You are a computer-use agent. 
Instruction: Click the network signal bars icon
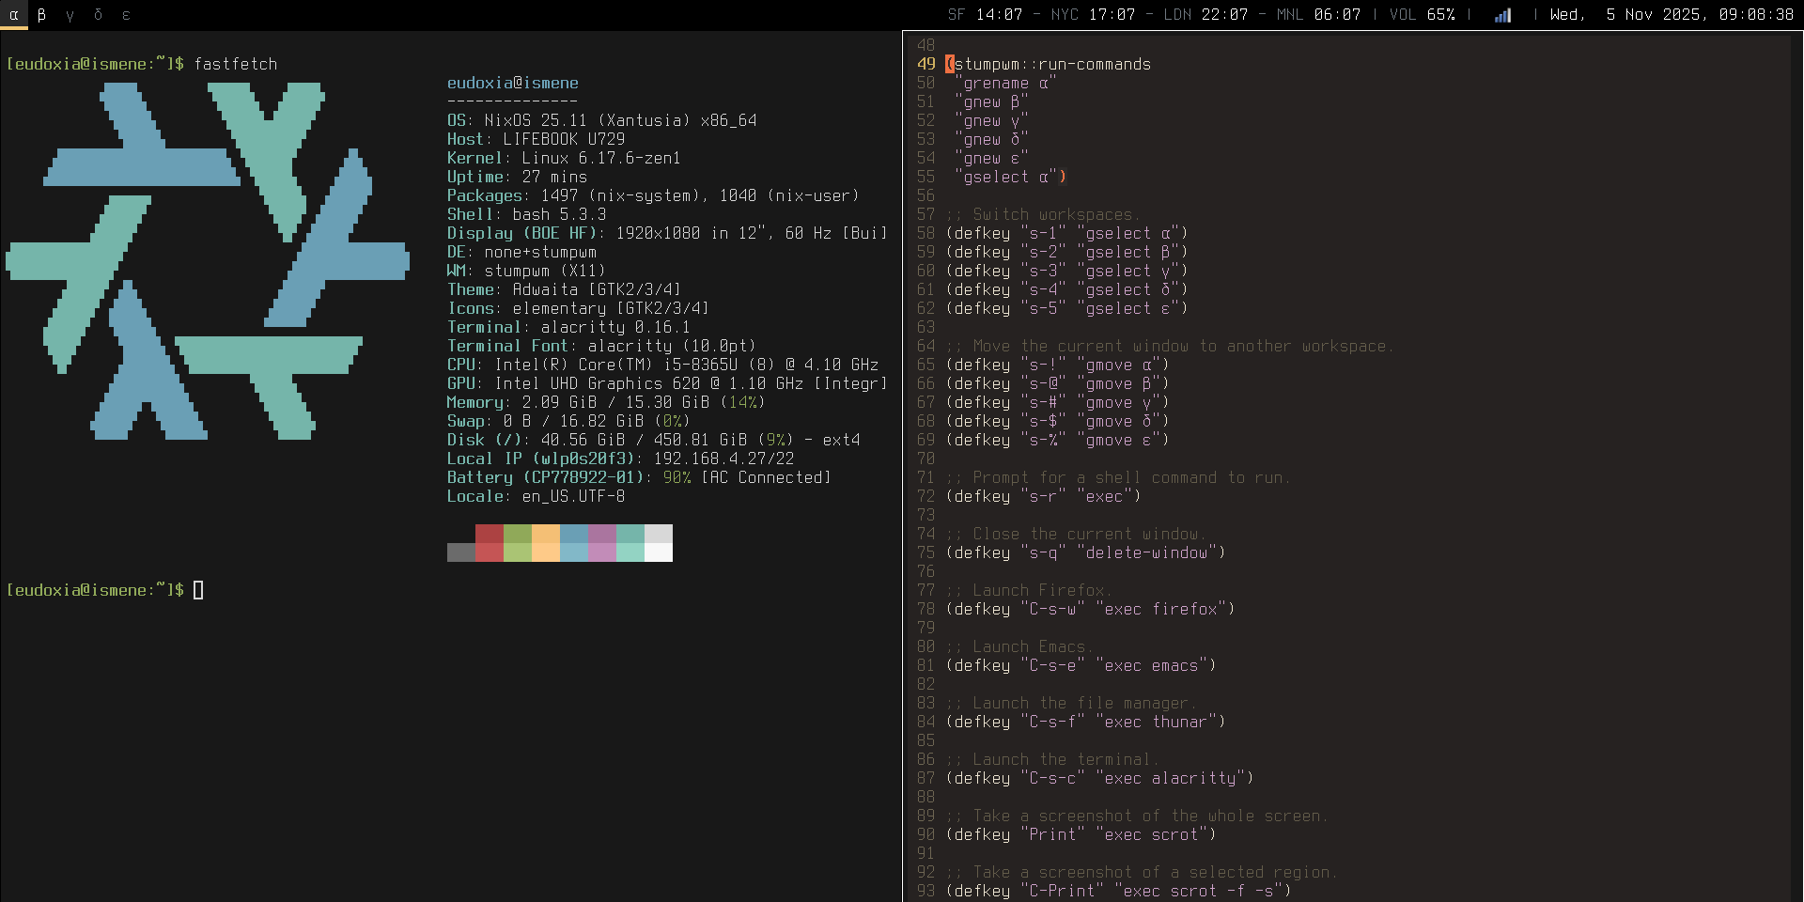pyautogui.click(x=1501, y=15)
